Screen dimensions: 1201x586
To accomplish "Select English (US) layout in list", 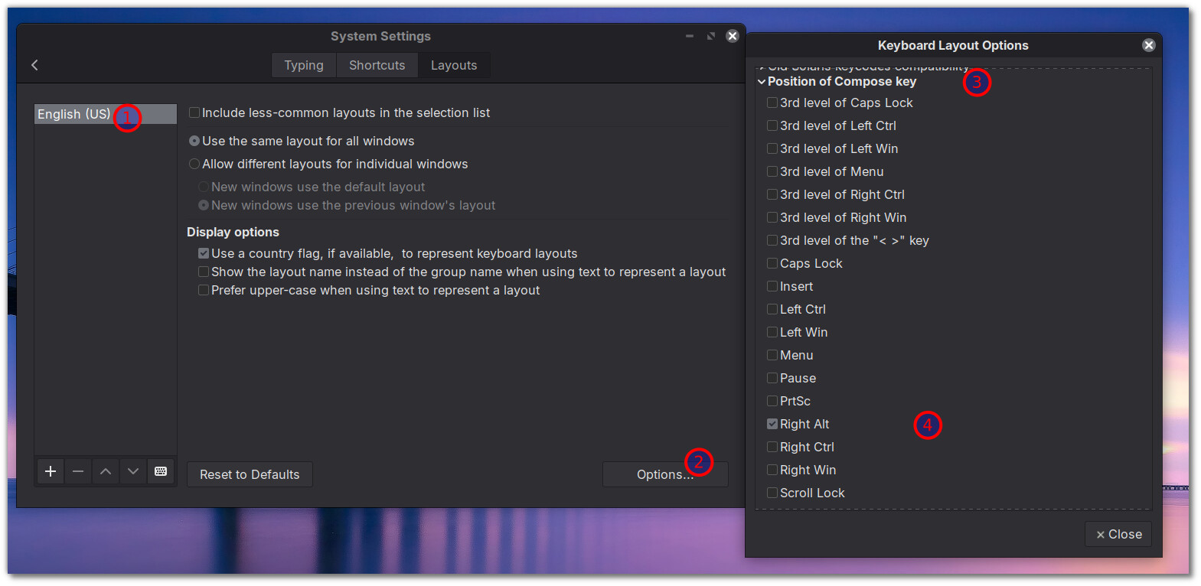I will pyautogui.click(x=74, y=114).
